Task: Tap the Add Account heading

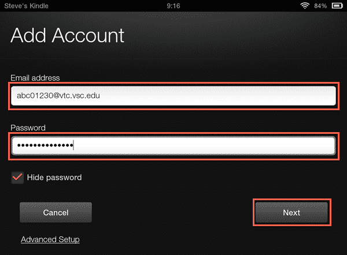Action: click(67, 35)
